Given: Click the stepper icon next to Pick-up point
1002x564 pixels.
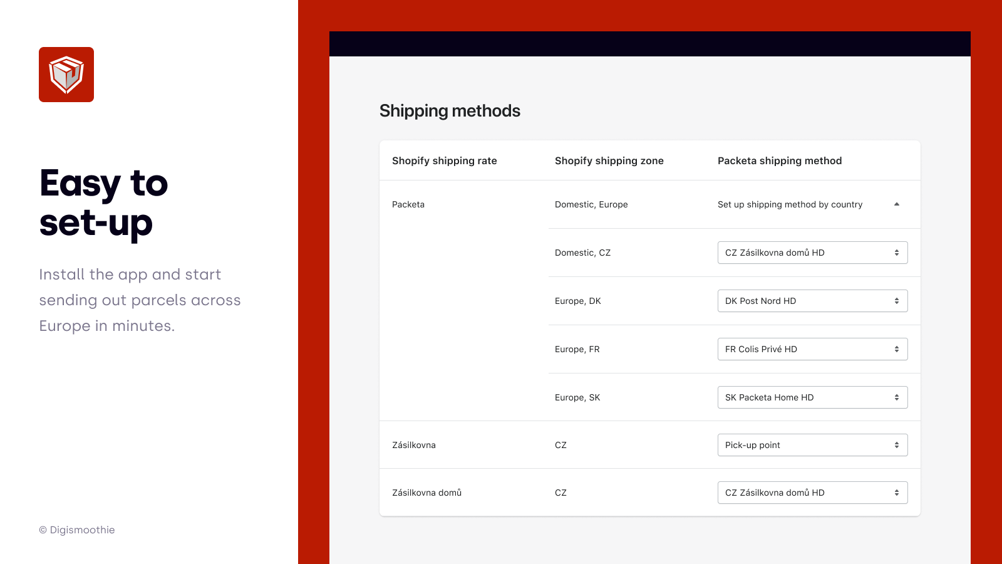Looking at the screenshot, I should (897, 445).
